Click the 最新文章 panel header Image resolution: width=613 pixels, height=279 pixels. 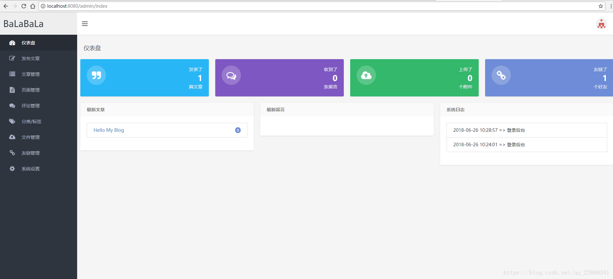(167, 110)
